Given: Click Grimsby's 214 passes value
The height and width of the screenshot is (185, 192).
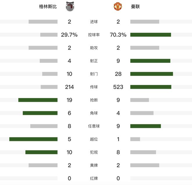Looking at the screenshot, I should coord(70,87).
